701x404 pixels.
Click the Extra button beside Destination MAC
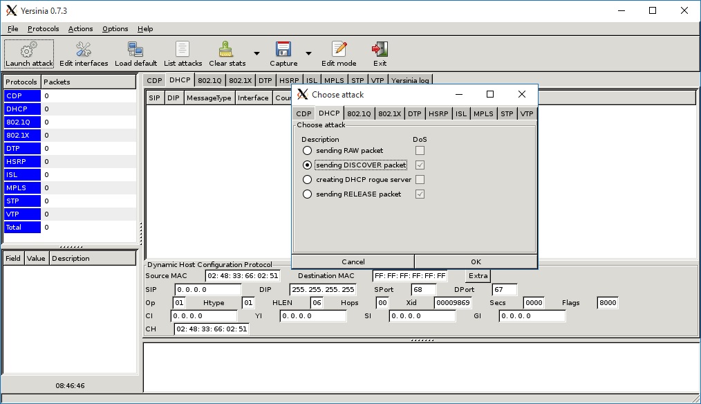tap(478, 276)
